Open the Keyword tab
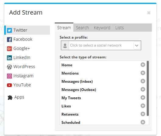This screenshot has height=136, width=161. [102, 28]
